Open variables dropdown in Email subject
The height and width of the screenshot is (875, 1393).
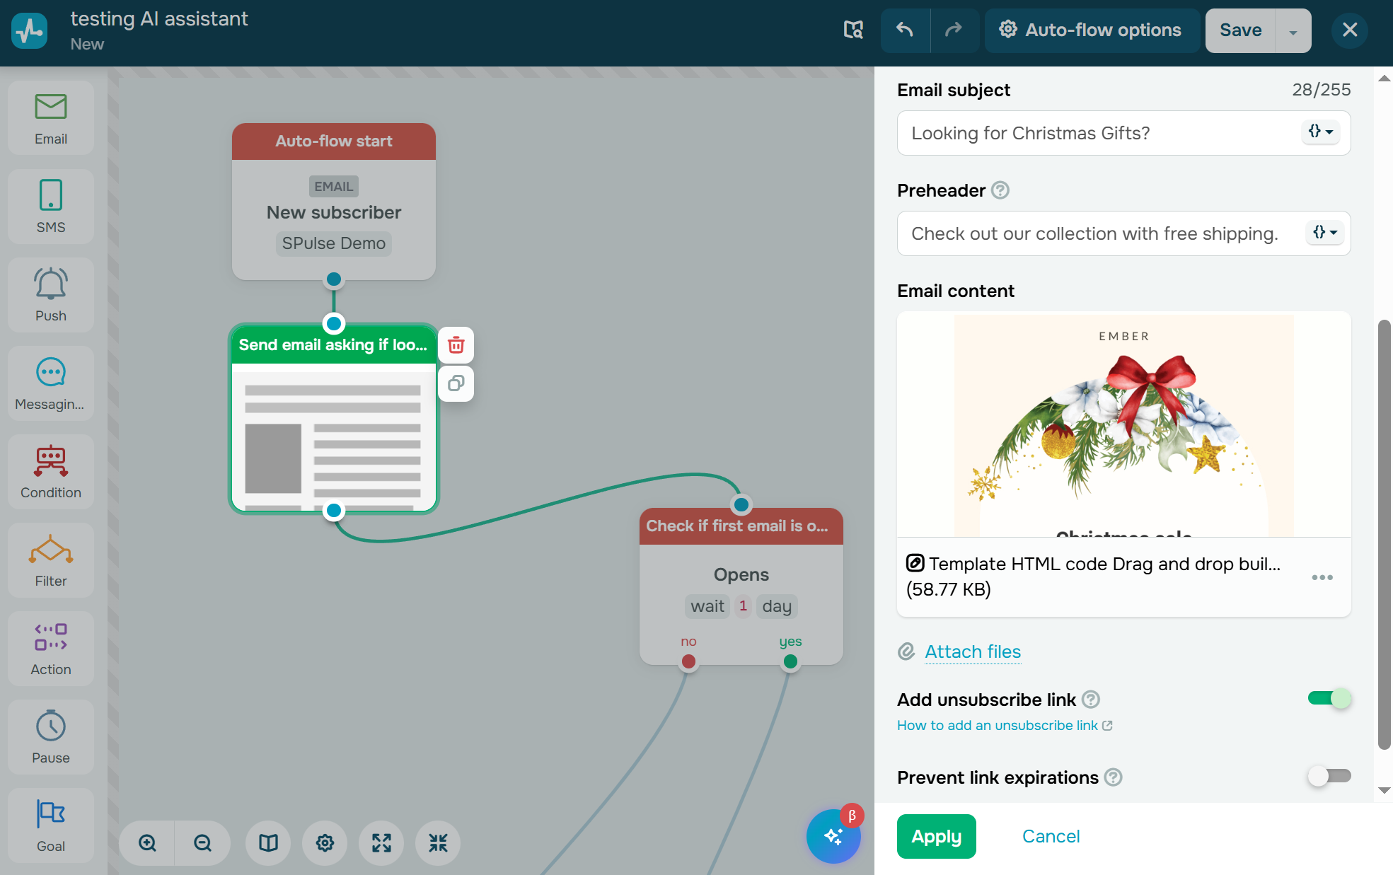click(x=1320, y=132)
